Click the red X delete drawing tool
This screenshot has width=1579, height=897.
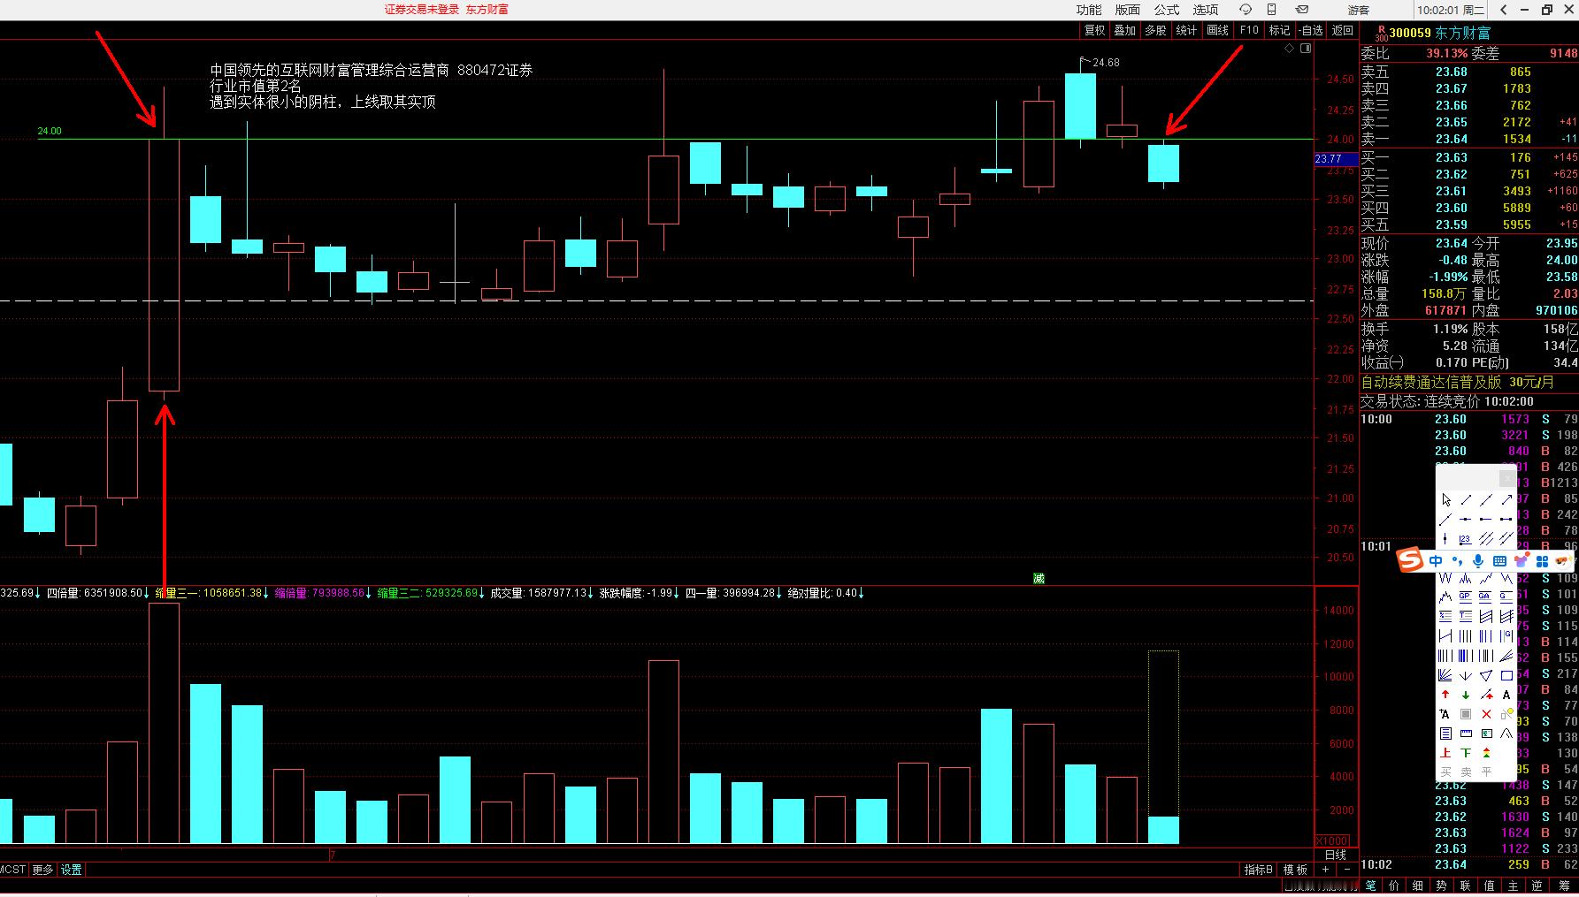click(x=1486, y=714)
